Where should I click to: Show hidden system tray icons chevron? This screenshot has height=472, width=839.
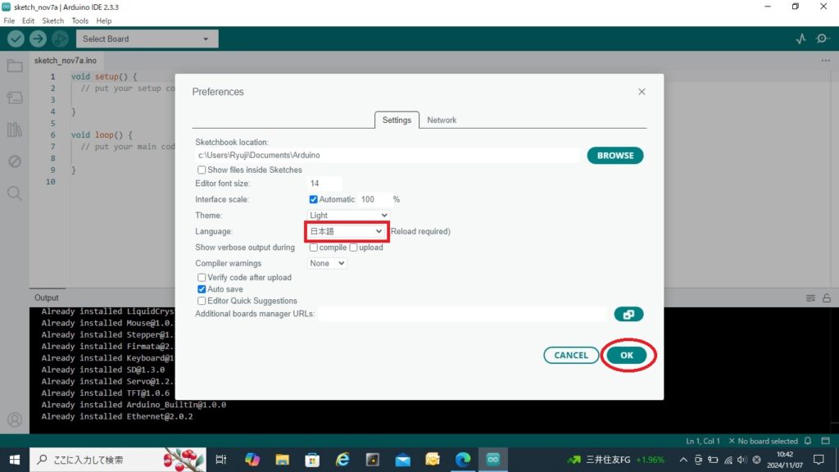(683, 460)
